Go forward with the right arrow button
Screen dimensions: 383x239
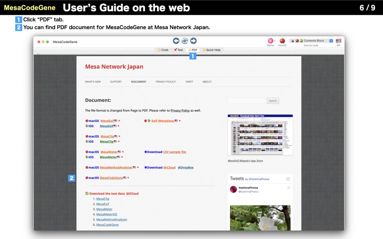pyautogui.click(x=194, y=41)
